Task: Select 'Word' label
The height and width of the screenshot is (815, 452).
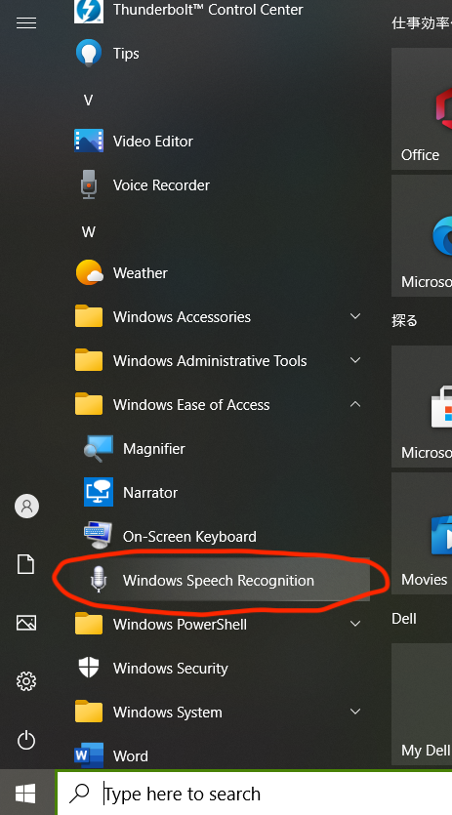Action: (x=131, y=756)
